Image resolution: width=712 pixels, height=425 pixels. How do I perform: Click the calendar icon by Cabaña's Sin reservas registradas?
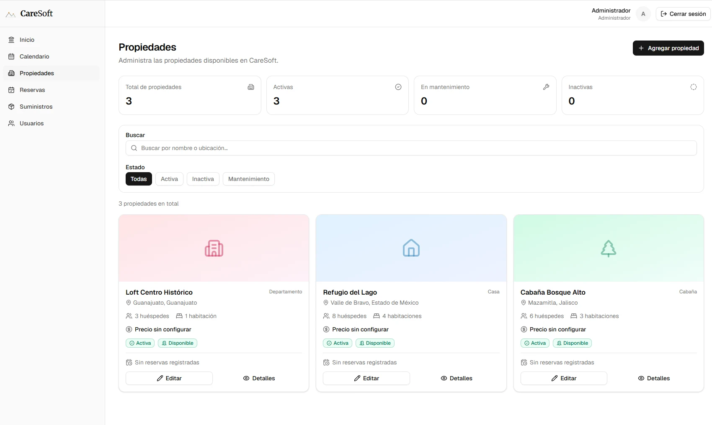[x=524, y=362]
